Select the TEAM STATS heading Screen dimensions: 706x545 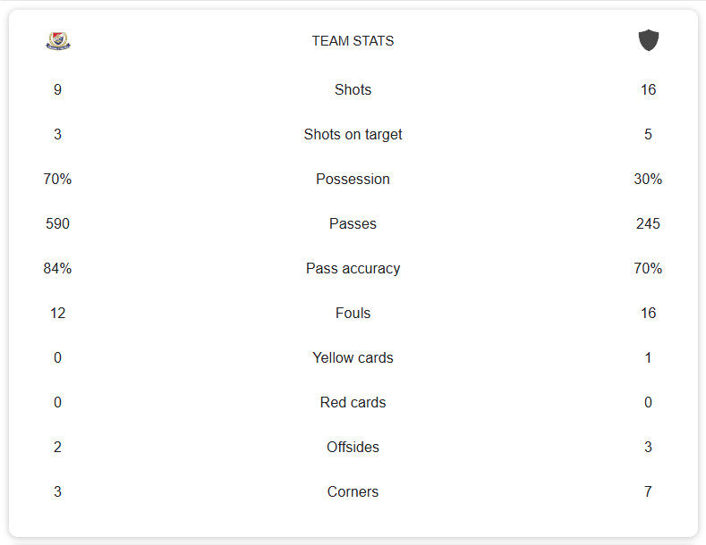pos(353,41)
